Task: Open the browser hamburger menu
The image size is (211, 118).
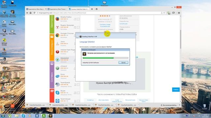Action: pyautogui.click(x=179, y=13)
